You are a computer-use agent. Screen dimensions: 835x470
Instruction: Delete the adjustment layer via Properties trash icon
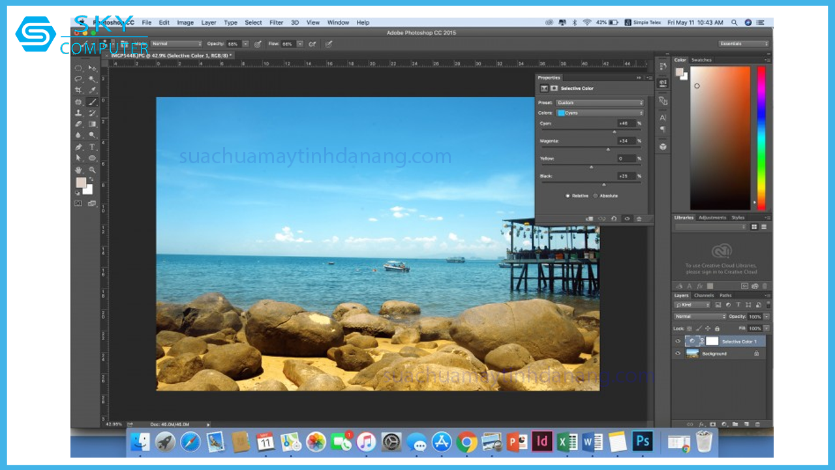[x=639, y=219]
